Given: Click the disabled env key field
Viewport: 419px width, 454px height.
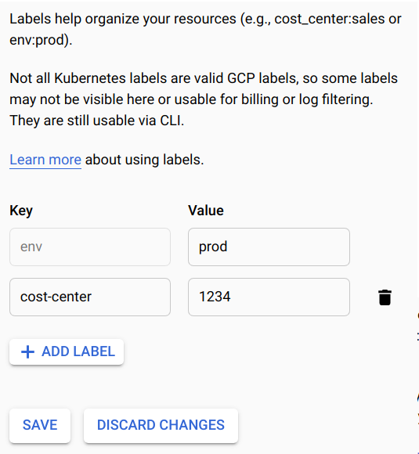Looking at the screenshot, I should tap(90, 247).
